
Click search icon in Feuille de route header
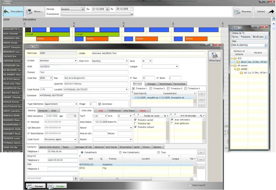click(x=165, y=116)
